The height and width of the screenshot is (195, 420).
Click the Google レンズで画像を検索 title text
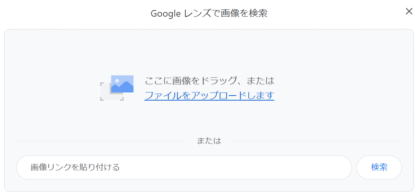[x=209, y=14]
